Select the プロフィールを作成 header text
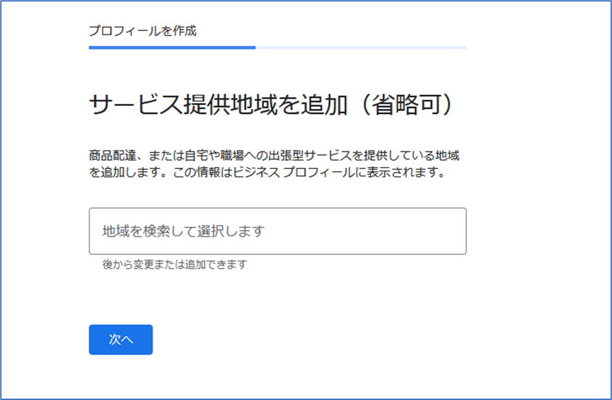 142,31
